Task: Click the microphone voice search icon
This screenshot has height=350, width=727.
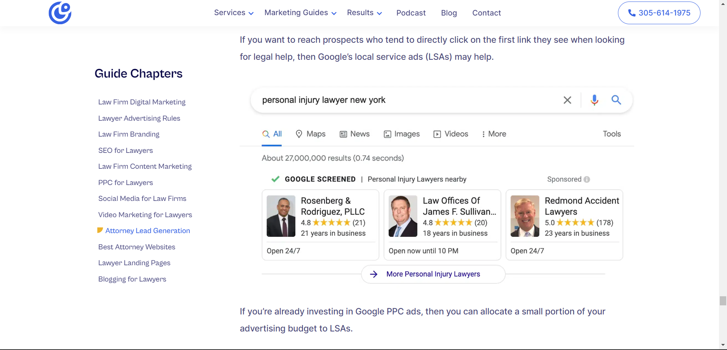Action: [x=594, y=100]
